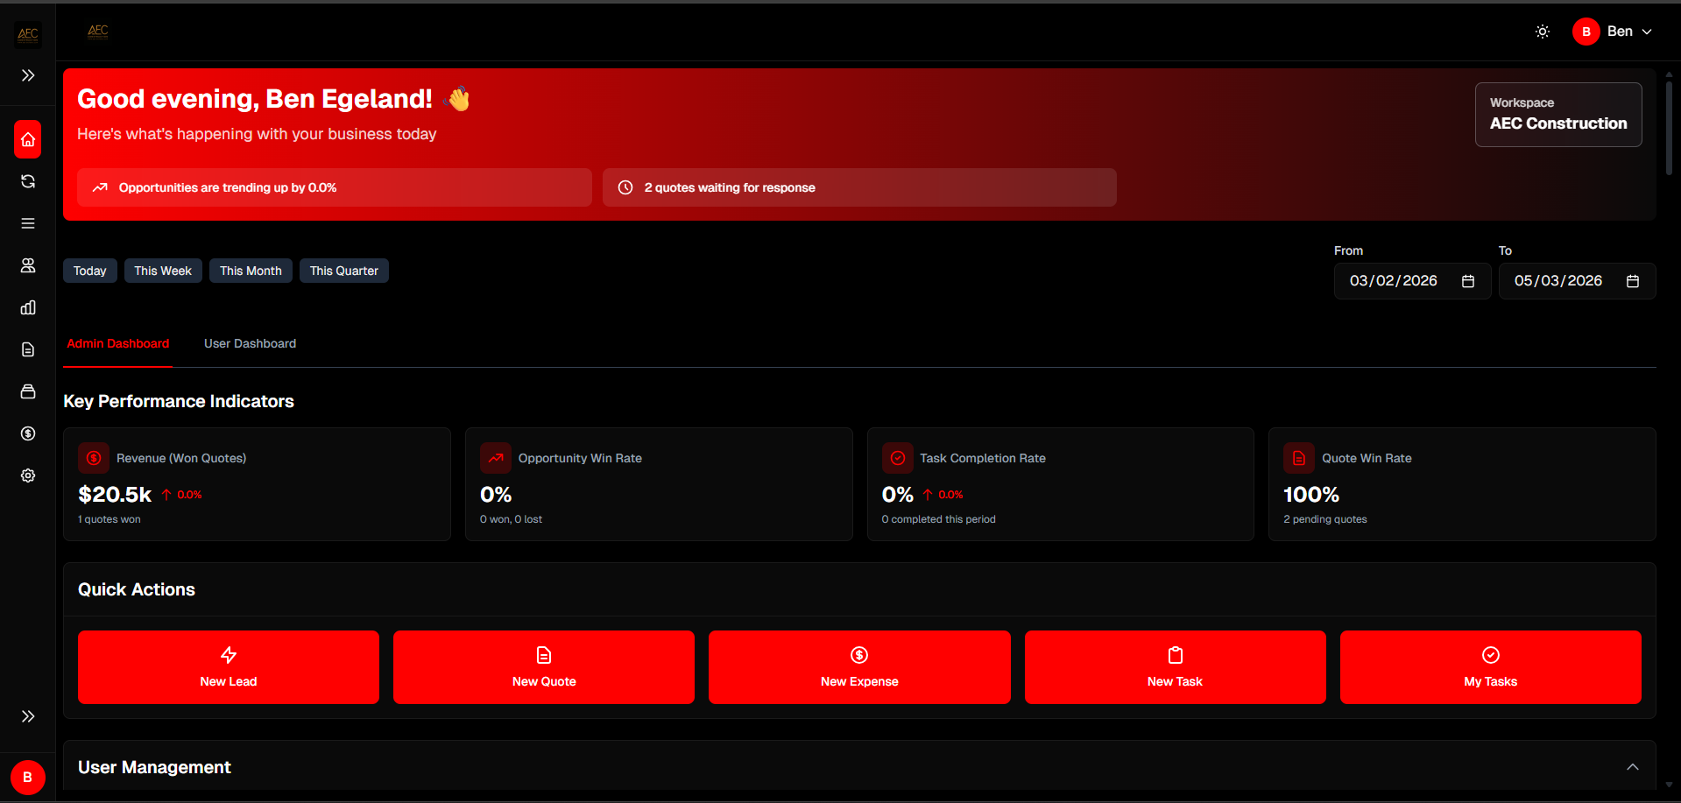Click the 100% quote win rate value
The width and height of the screenshot is (1681, 803).
click(1311, 495)
